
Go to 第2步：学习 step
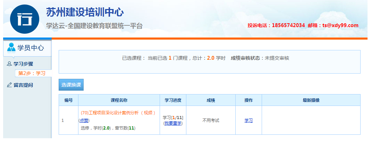coord(32,73)
